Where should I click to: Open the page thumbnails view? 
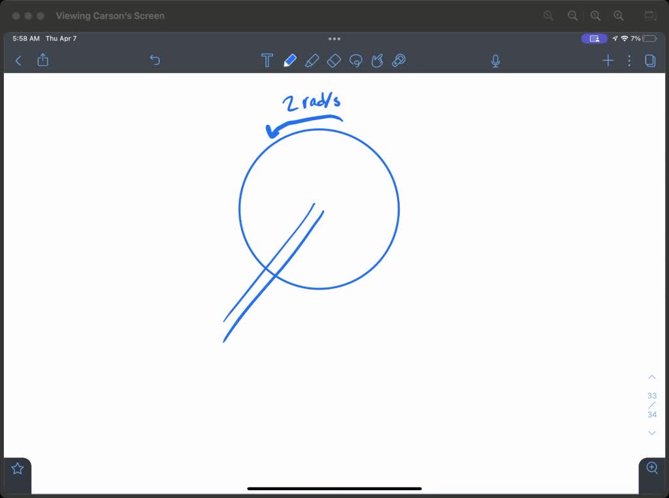tap(649, 60)
